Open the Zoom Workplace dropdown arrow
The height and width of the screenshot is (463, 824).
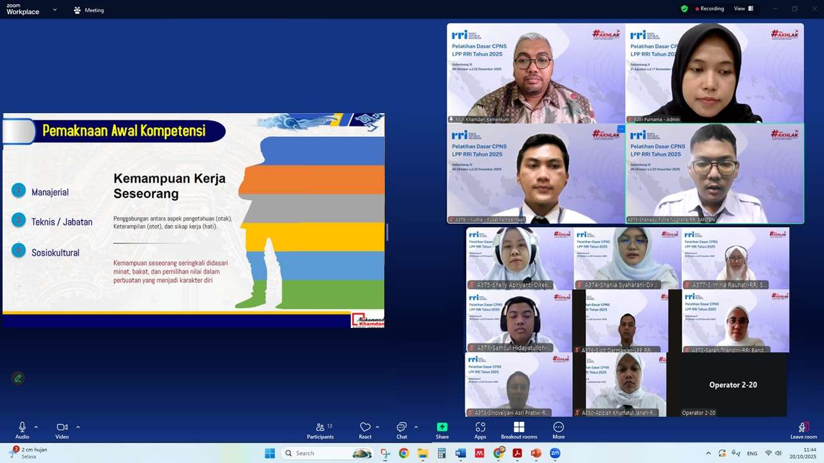[x=55, y=10]
